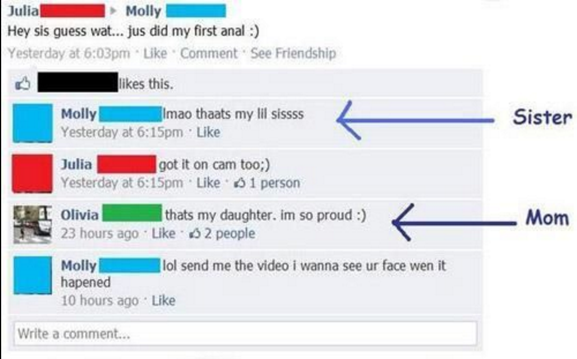The width and height of the screenshot is (577, 359).
Task: Click in the 'Write a comment...' field
Action: click(x=245, y=334)
